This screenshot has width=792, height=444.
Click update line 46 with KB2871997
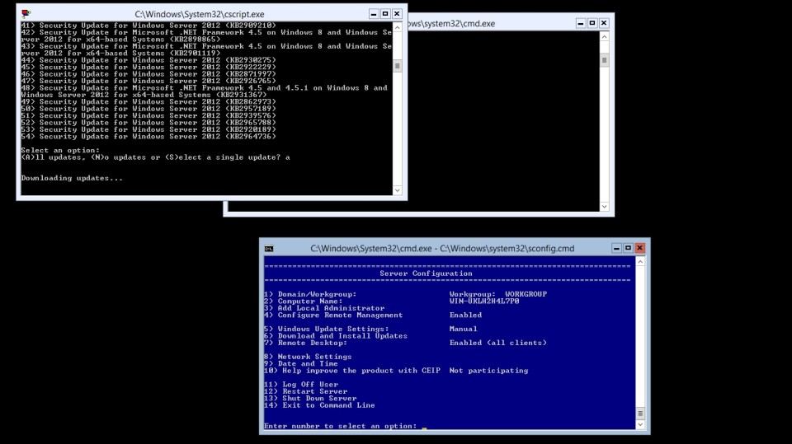[148, 74]
